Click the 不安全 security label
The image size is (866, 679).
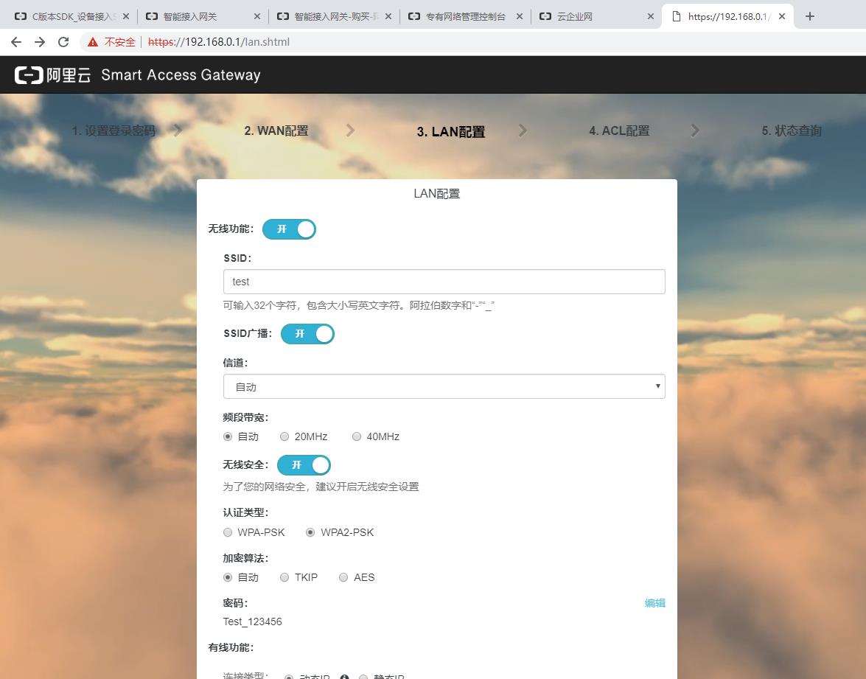pyautogui.click(x=120, y=42)
